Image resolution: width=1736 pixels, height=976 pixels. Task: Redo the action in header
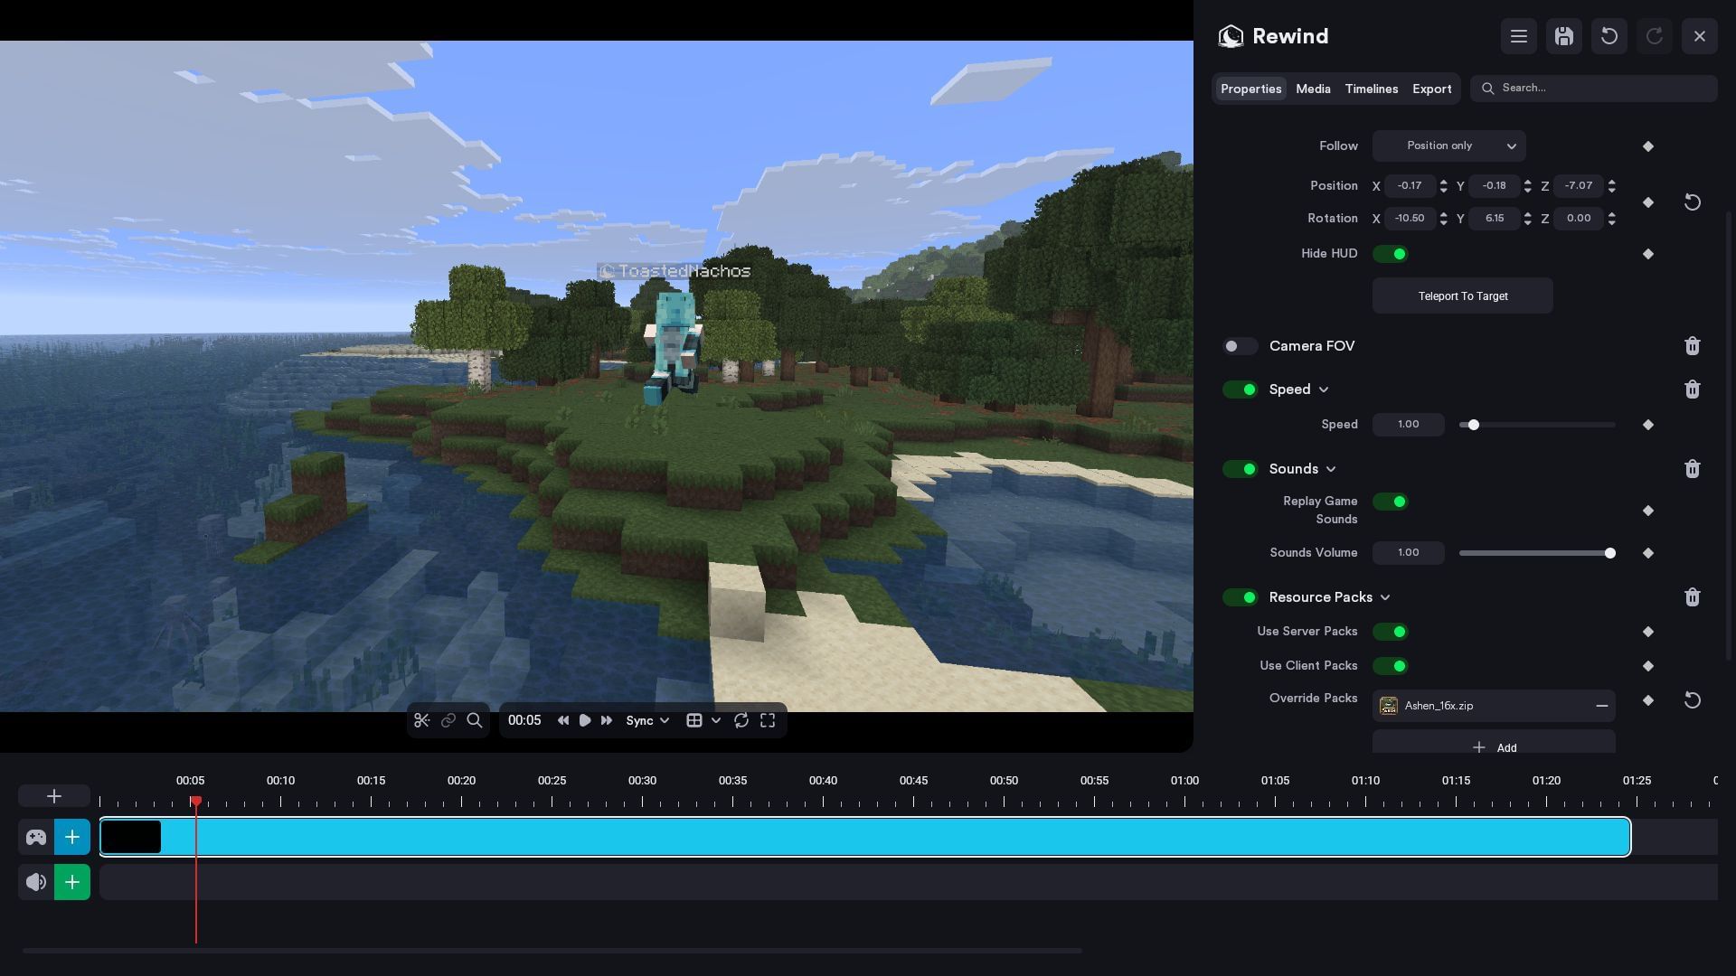coord(1655,36)
